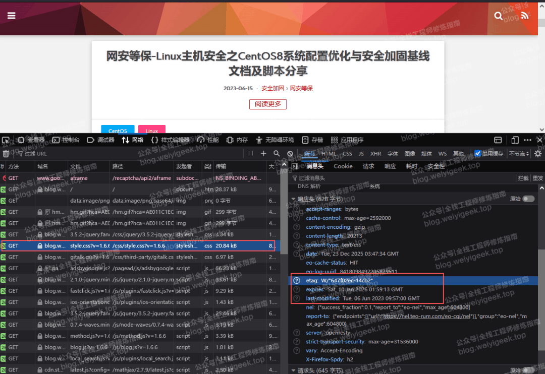The height and width of the screenshot is (374, 545).
Task: Click the blog search magnifier icon
Action: coord(499,16)
